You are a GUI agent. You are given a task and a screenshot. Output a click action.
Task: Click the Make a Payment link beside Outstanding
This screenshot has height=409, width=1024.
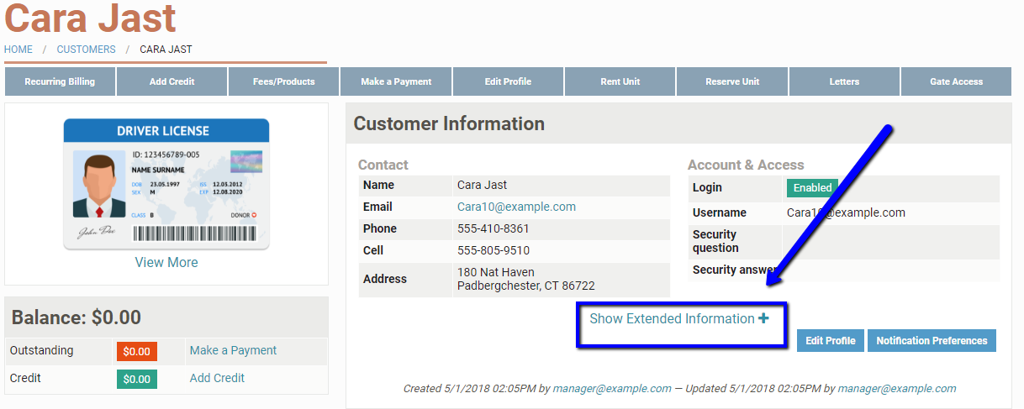[233, 350]
